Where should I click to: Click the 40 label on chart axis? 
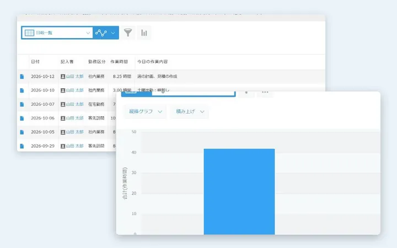pos(134,152)
